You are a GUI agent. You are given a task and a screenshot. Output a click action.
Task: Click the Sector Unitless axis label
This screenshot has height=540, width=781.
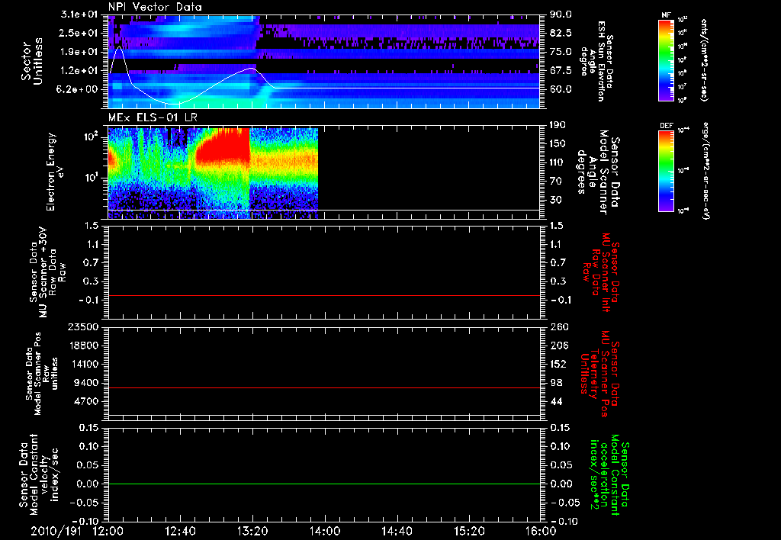point(32,61)
